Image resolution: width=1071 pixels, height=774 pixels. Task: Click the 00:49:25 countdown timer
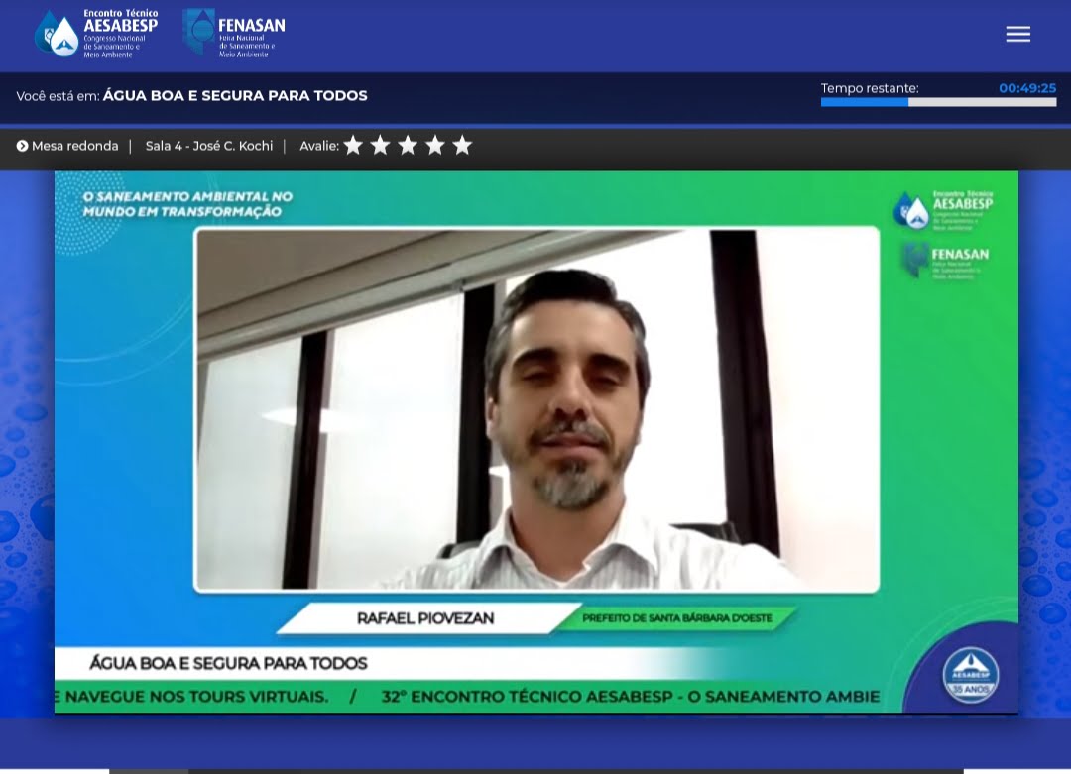(x=1026, y=88)
